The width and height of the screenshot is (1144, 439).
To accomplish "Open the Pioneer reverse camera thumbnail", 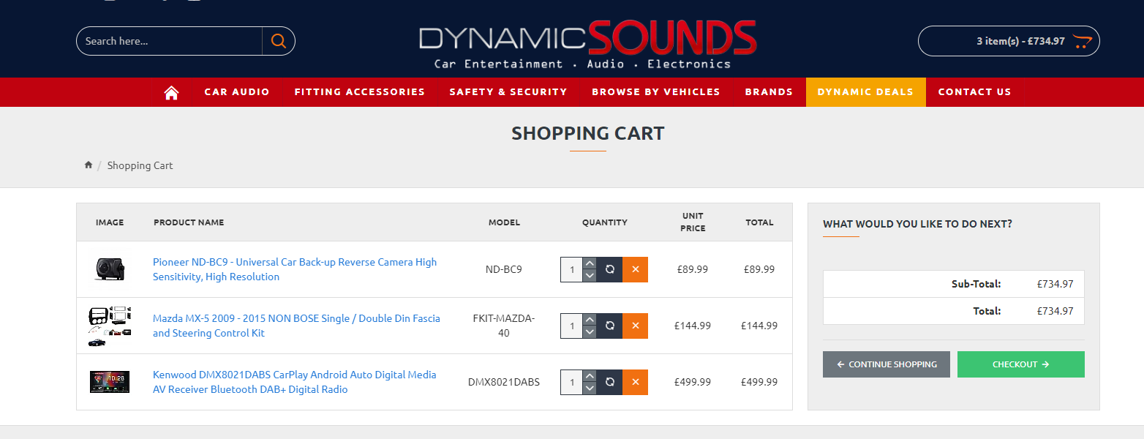I will click(x=110, y=269).
